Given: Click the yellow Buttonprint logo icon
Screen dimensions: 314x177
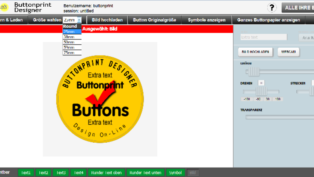Looking at the screenshot, I should click(3, 7).
